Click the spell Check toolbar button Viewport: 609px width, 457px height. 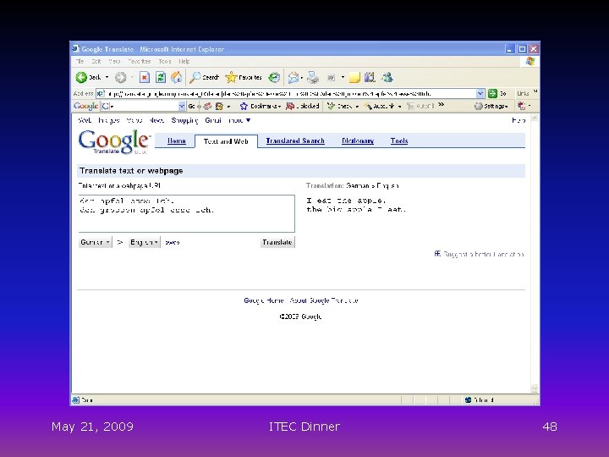click(343, 106)
